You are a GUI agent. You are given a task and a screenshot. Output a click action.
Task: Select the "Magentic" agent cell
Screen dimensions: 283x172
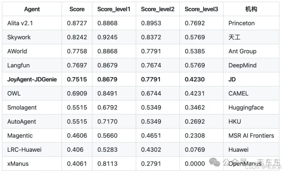(x=20, y=136)
